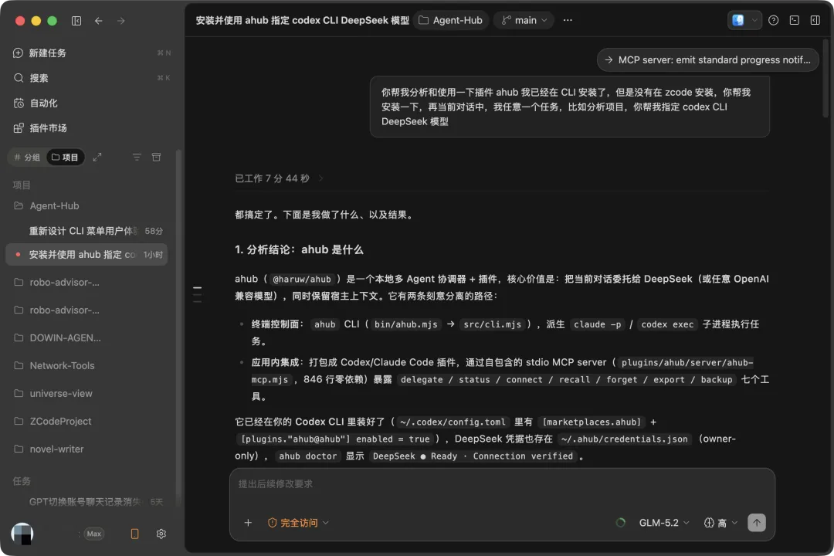Viewport: 834px width, 556px height.
Task: Toggle the right side panel icon
Action: pyautogui.click(x=815, y=20)
